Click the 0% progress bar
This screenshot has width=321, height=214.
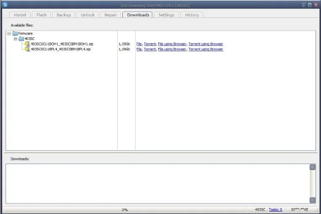125,210
